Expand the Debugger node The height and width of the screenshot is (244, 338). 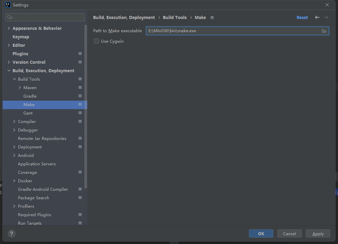[14, 130]
